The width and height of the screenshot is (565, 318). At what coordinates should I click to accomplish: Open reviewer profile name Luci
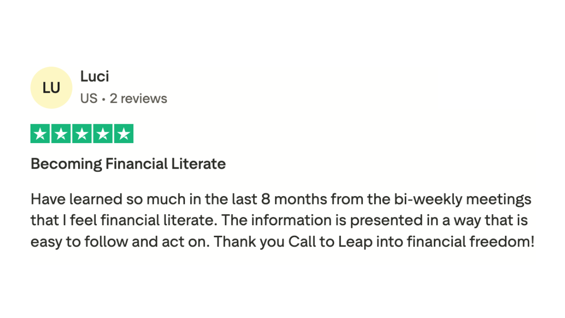(x=94, y=76)
